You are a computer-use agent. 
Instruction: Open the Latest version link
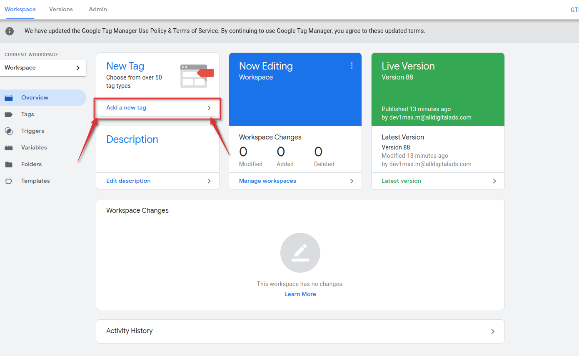(401, 181)
